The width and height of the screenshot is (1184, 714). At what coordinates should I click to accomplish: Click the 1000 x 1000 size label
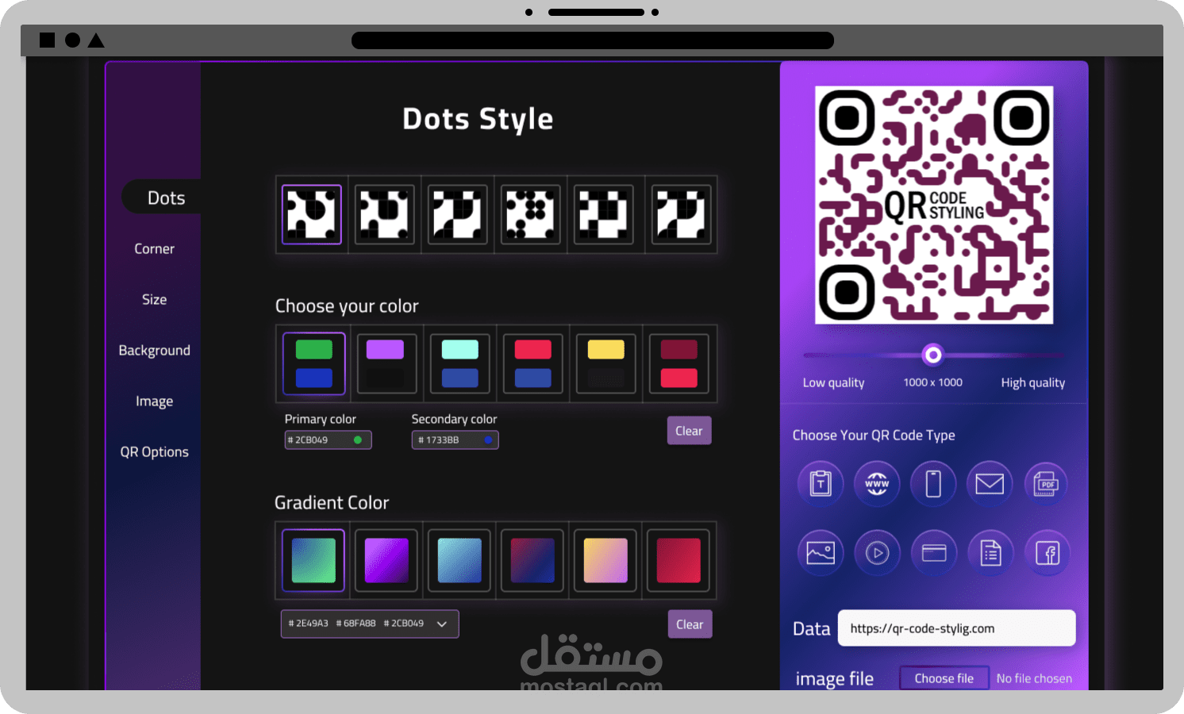[x=932, y=382]
